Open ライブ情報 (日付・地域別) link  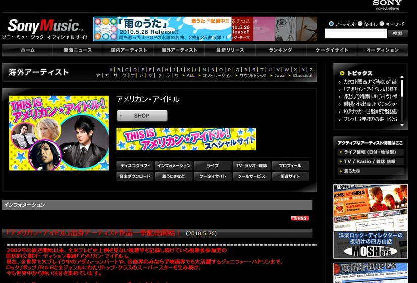point(371,152)
